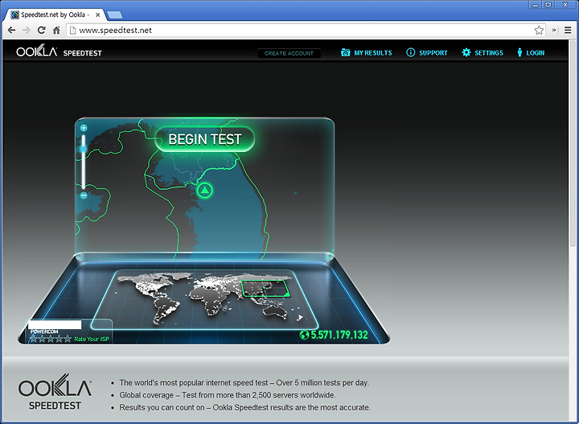Show hidden extensions via double chevron

click(x=554, y=31)
